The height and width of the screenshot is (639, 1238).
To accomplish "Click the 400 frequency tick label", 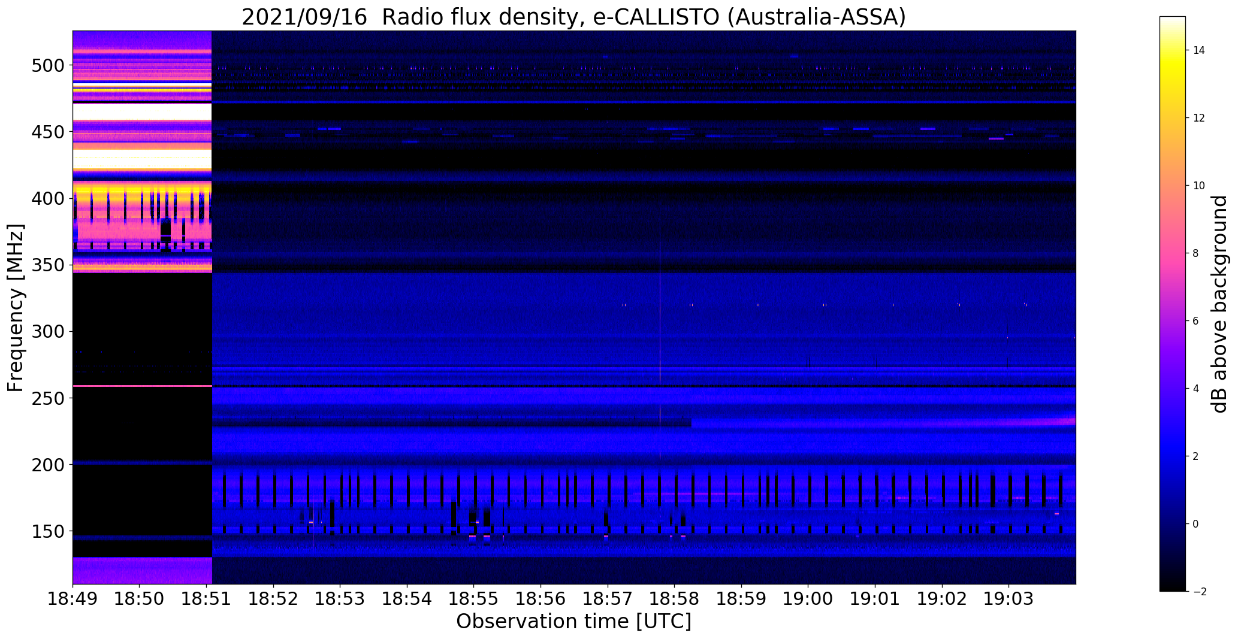I will pyautogui.click(x=47, y=198).
